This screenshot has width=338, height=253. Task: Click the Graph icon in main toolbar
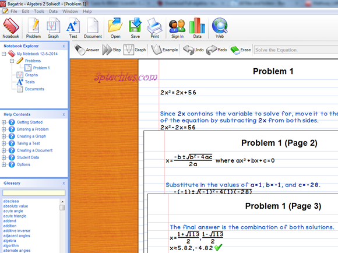(x=53, y=28)
